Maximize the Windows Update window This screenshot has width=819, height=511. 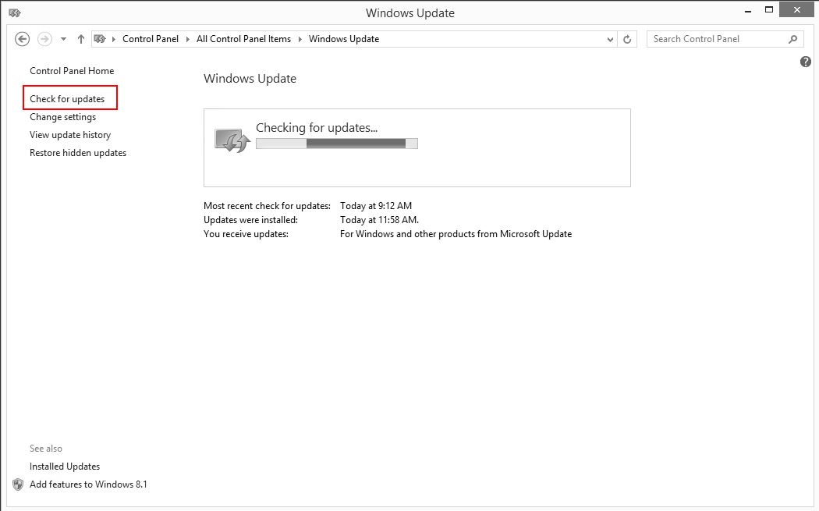click(769, 10)
